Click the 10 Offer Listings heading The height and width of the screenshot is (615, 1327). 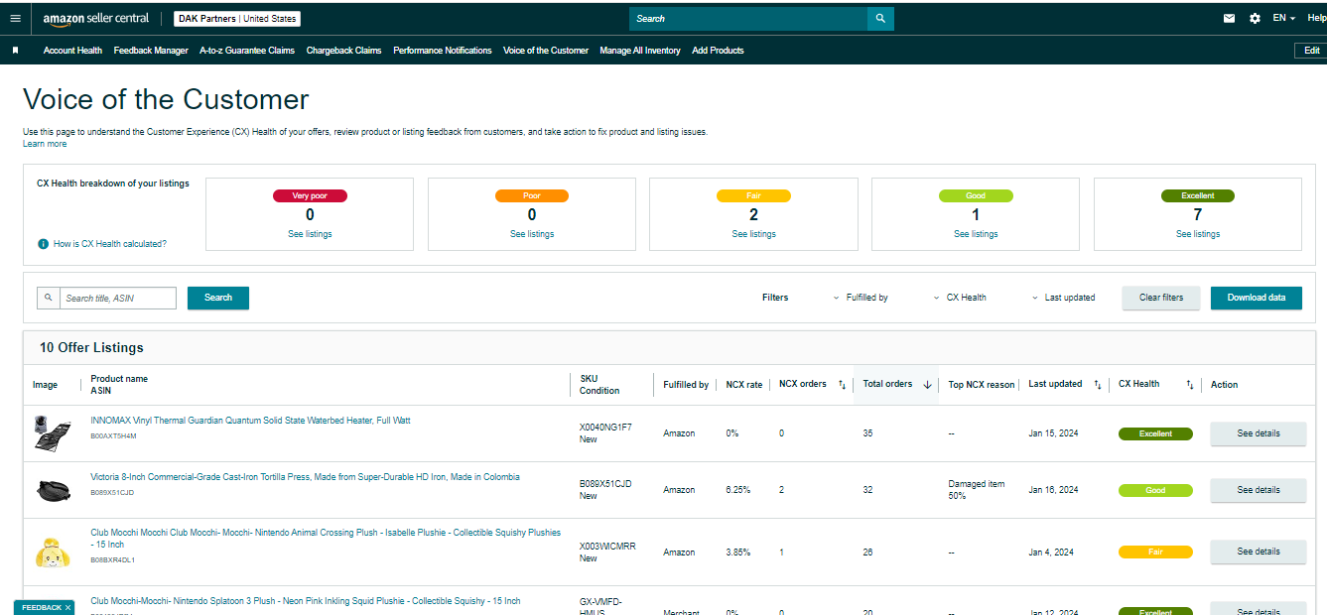pos(91,348)
